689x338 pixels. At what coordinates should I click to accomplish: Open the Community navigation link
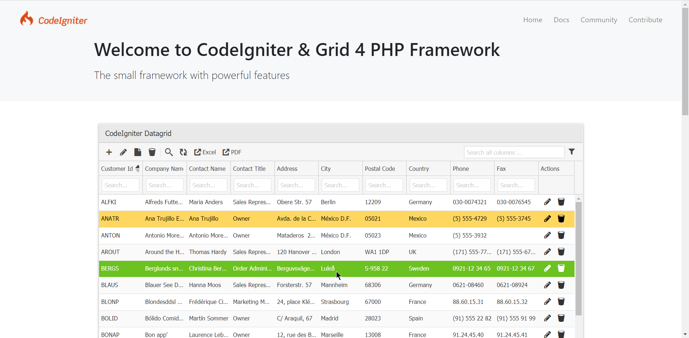pos(599,20)
